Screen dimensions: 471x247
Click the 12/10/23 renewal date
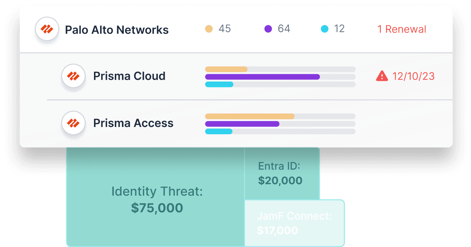click(413, 76)
